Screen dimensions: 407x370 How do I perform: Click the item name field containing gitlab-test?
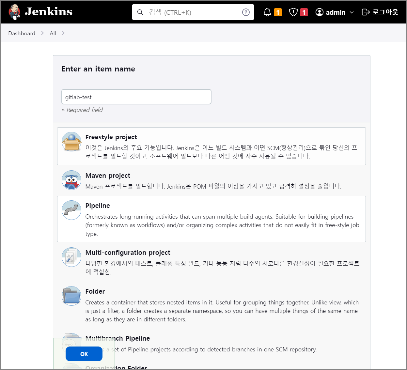coord(136,97)
